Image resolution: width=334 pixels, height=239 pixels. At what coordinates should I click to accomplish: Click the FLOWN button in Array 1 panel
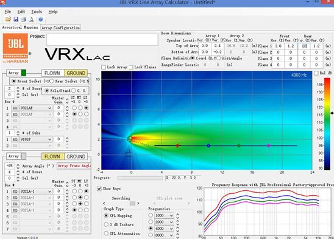[x=52, y=73]
